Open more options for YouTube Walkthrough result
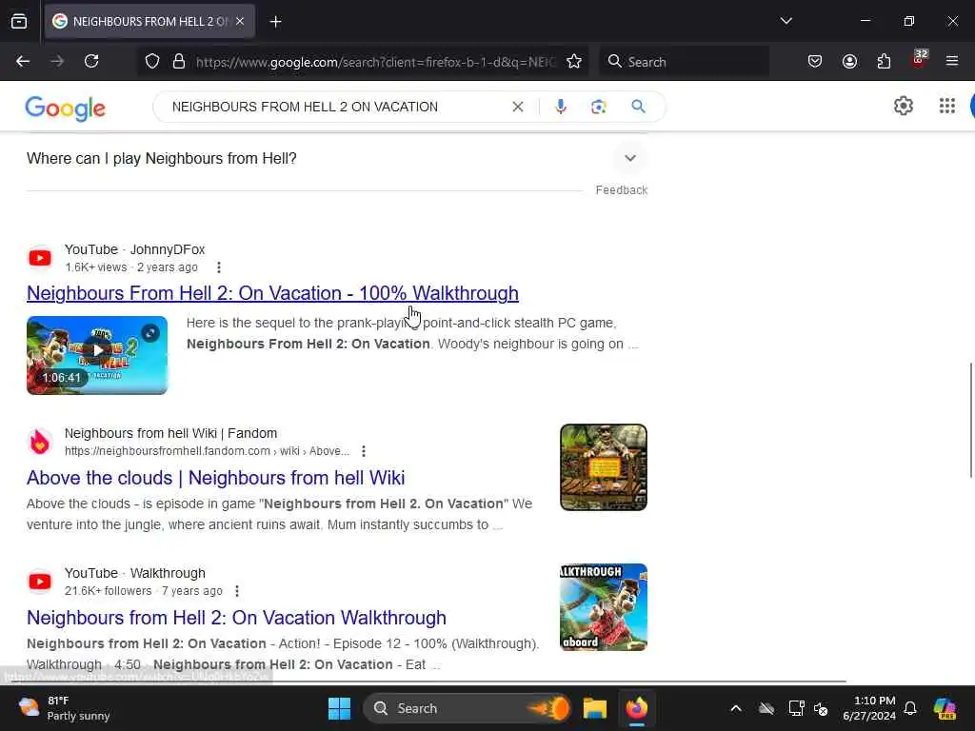Screen dimensions: 975x731 coord(237,591)
